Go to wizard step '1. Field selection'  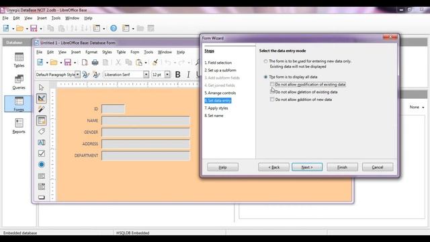coord(218,63)
